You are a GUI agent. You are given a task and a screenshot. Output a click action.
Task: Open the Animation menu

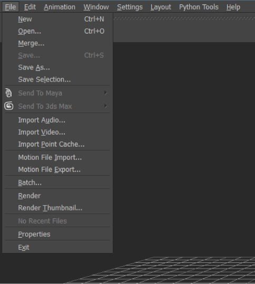point(60,7)
